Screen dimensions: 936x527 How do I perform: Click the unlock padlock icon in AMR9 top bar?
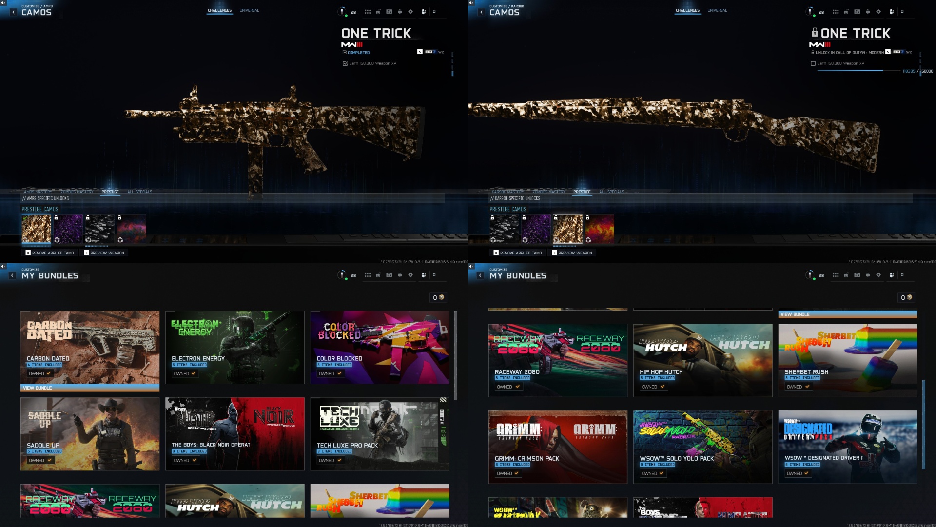(x=378, y=12)
